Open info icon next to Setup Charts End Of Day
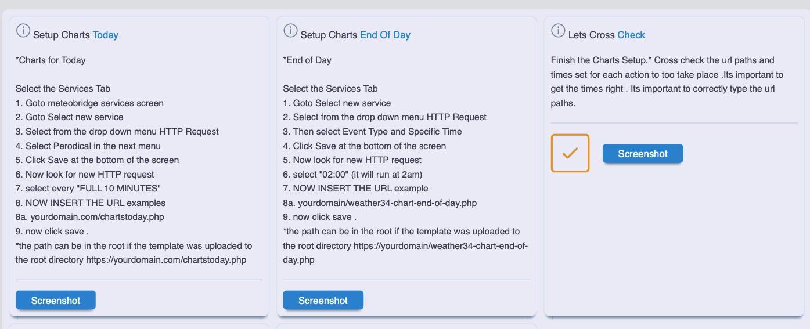The height and width of the screenshot is (329, 810). (x=290, y=31)
